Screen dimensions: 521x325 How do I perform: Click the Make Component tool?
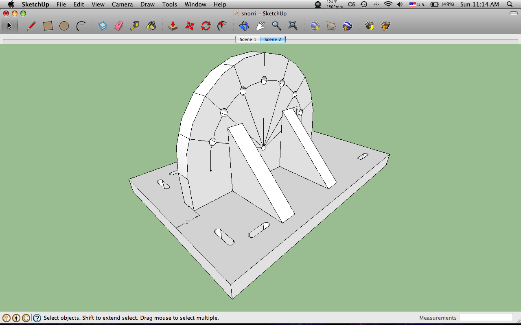pos(103,26)
